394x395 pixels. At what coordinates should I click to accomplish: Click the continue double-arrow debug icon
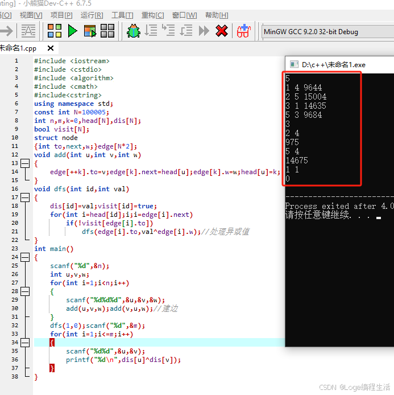204,31
